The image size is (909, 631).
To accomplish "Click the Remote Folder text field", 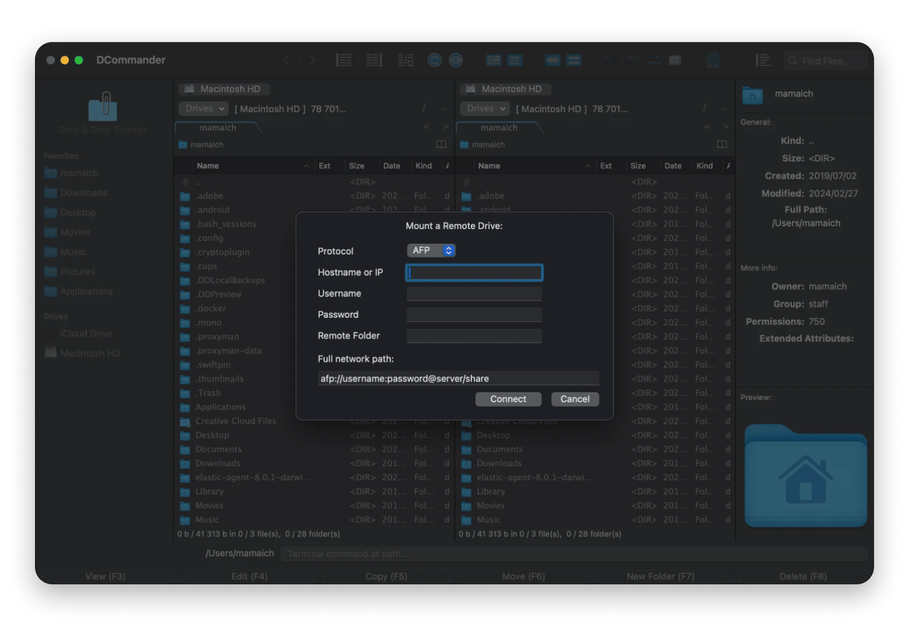I will [x=474, y=336].
